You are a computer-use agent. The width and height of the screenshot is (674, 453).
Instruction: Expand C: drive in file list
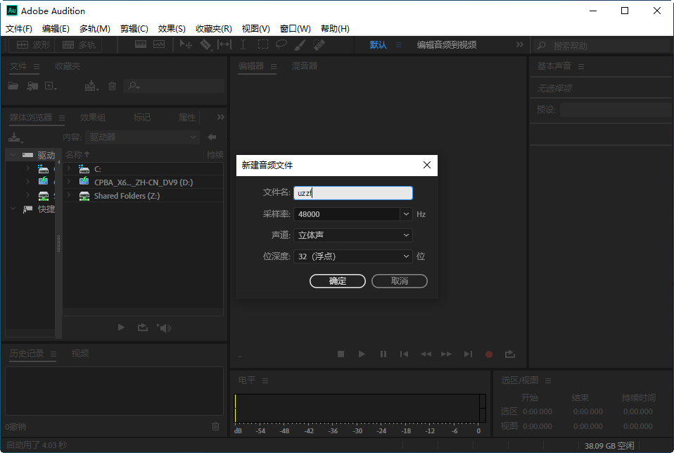click(69, 168)
